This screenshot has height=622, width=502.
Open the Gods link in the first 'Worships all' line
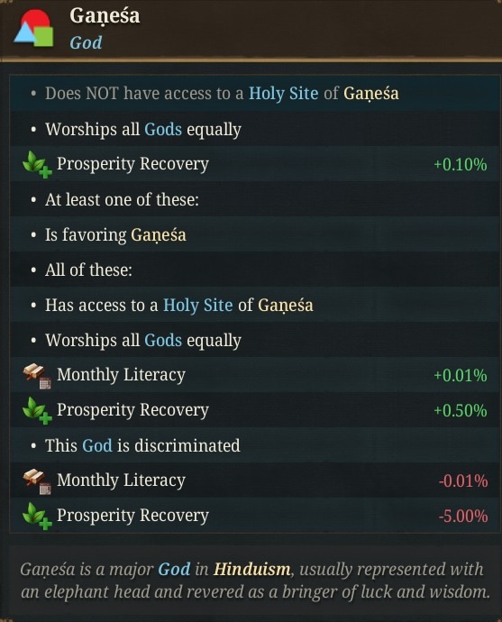click(x=163, y=129)
